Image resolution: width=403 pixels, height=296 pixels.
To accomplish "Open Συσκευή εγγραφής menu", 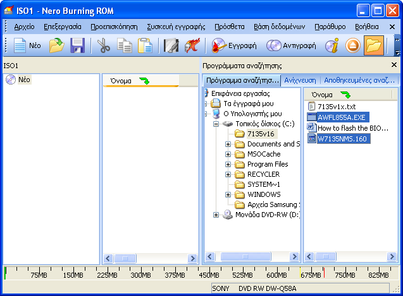I will click(x=176, y=27).
